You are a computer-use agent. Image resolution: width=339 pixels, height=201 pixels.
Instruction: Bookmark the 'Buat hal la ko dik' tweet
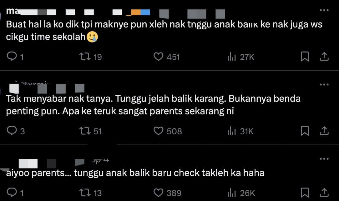[305, 57]
